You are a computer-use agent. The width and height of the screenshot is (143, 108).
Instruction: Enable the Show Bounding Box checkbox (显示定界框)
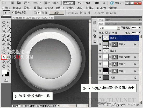[13, 12]
